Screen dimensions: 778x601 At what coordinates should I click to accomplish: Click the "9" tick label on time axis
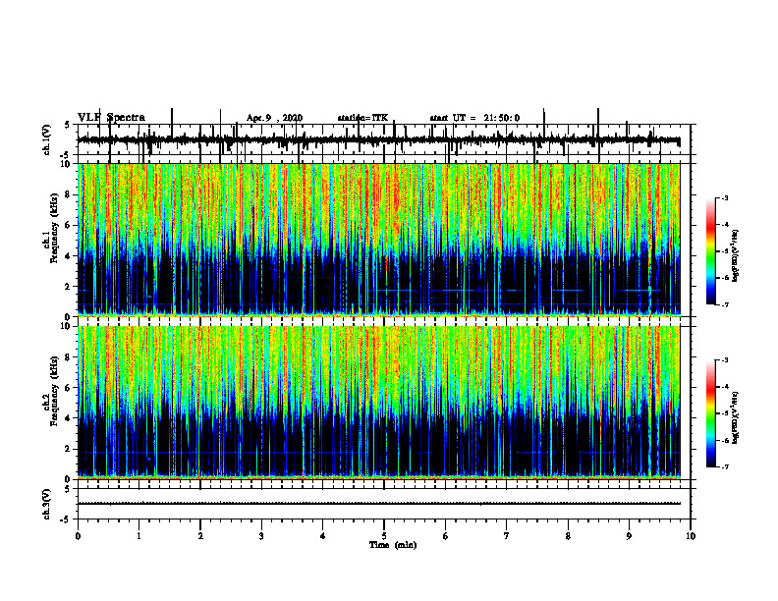629,536
